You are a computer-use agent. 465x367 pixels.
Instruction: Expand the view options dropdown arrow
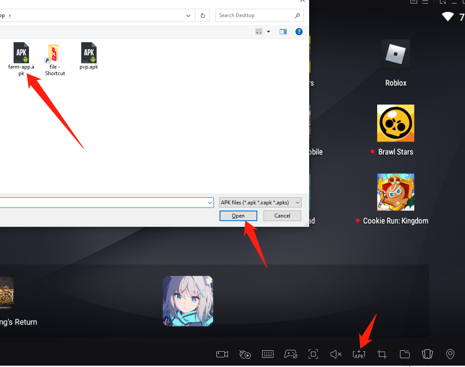pyautogui.click(x=268, y=32)
